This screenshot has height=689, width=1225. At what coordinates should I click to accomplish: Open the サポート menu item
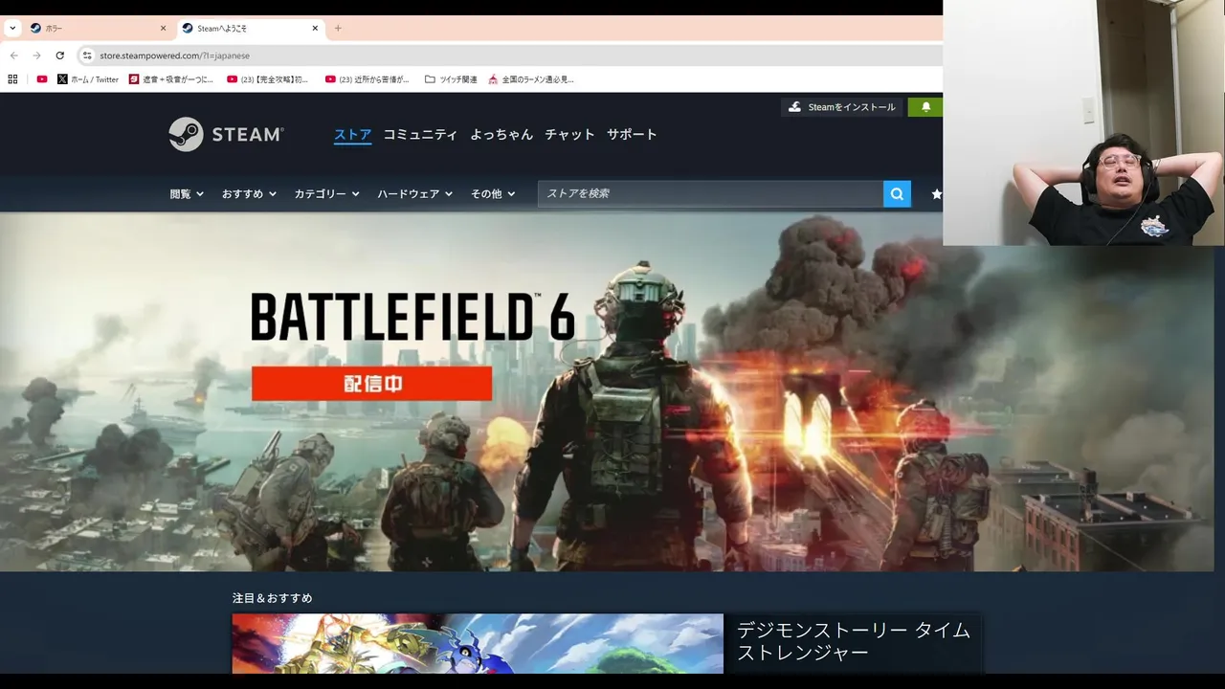632,135
